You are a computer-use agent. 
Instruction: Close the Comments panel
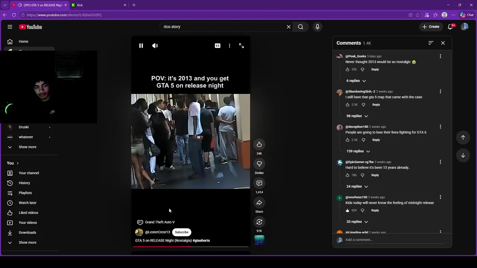(x=443, y=43)
